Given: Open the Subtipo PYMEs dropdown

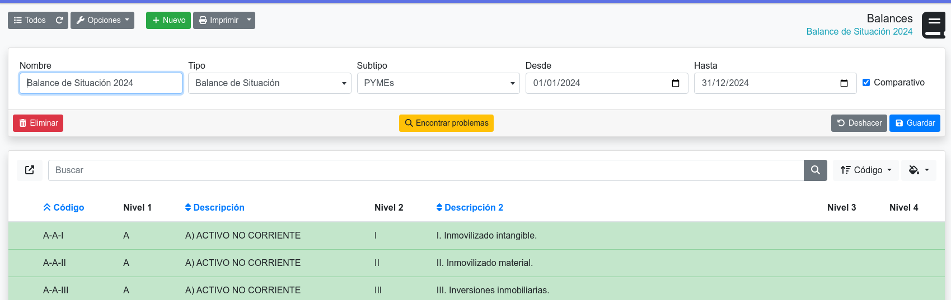Looking at the screenshot, I should (x=438, y=83).
